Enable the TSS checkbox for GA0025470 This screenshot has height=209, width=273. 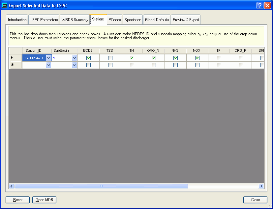click(109, 57)
